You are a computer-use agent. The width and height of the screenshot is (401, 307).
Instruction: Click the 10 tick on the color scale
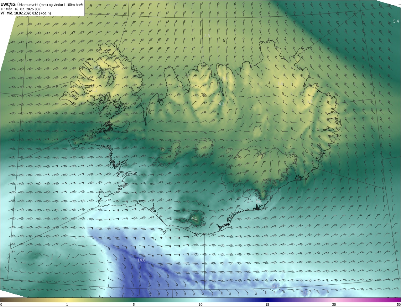tap(200, 304)
